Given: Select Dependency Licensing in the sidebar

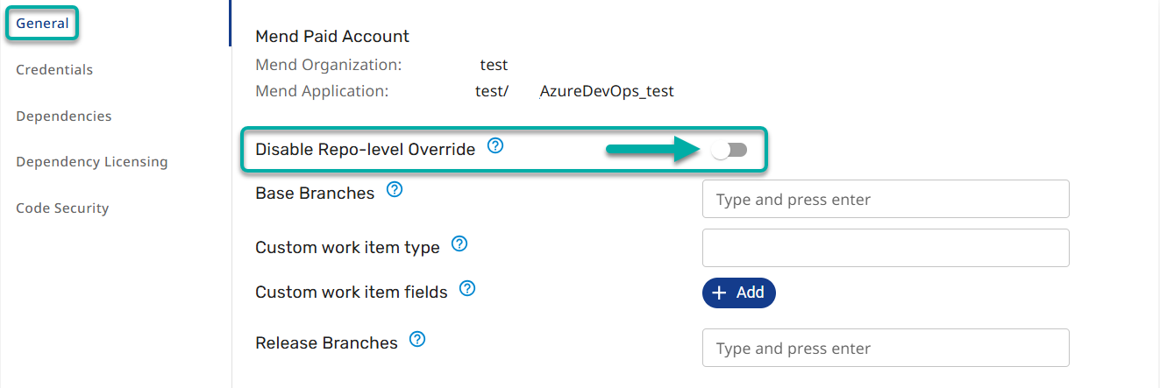Looking at the screenshot, I should click(92, 162).
